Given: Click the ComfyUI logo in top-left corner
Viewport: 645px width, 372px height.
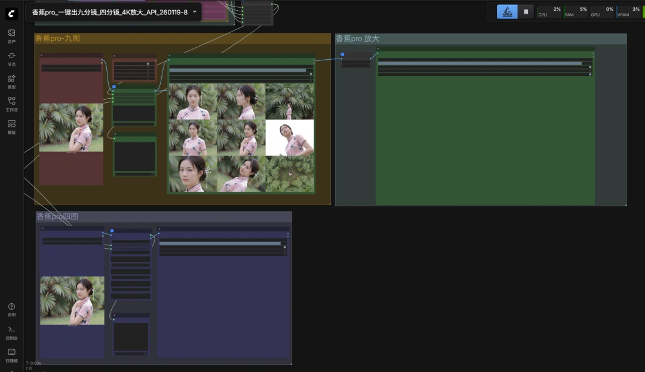Looking at the screenshot, I should pos(12,13).
